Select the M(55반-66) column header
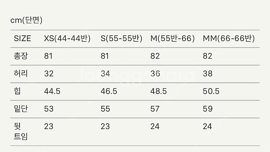This screenshot has width=270, height=152. 172,38
